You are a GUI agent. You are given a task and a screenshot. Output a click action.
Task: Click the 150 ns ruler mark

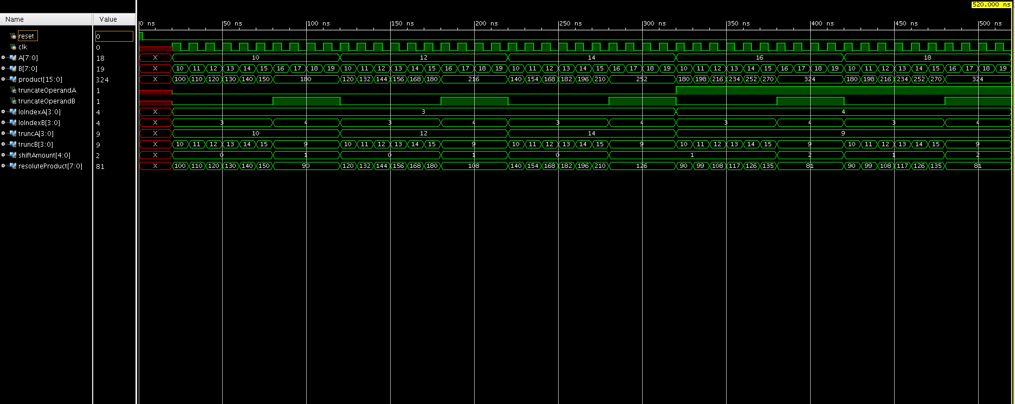click(403, 23)
